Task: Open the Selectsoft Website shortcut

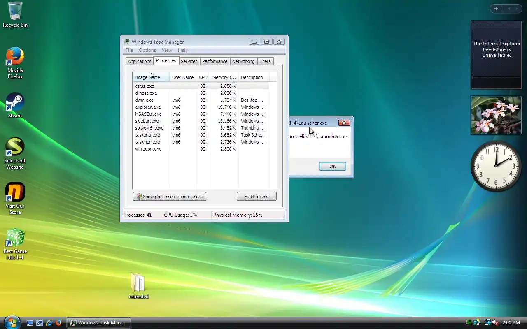Action: pos(15,153)
